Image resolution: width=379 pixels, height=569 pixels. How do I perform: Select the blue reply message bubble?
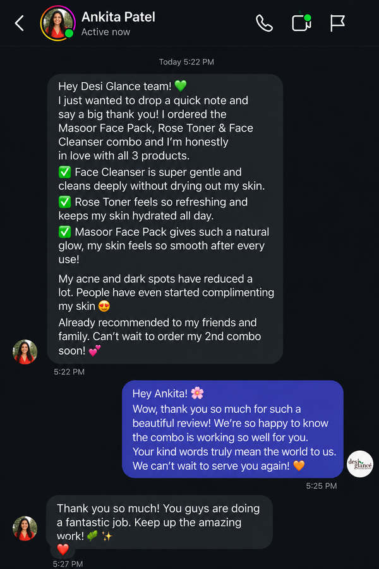coord(232,429)
